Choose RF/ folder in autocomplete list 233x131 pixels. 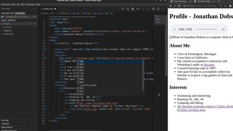(x=110, y=88)
